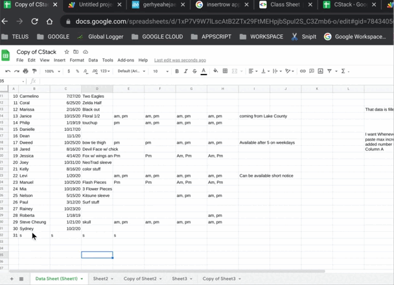Open the 123 number format dropdown
The height and width of the screenshot is (285, 394).
[105, 71]
